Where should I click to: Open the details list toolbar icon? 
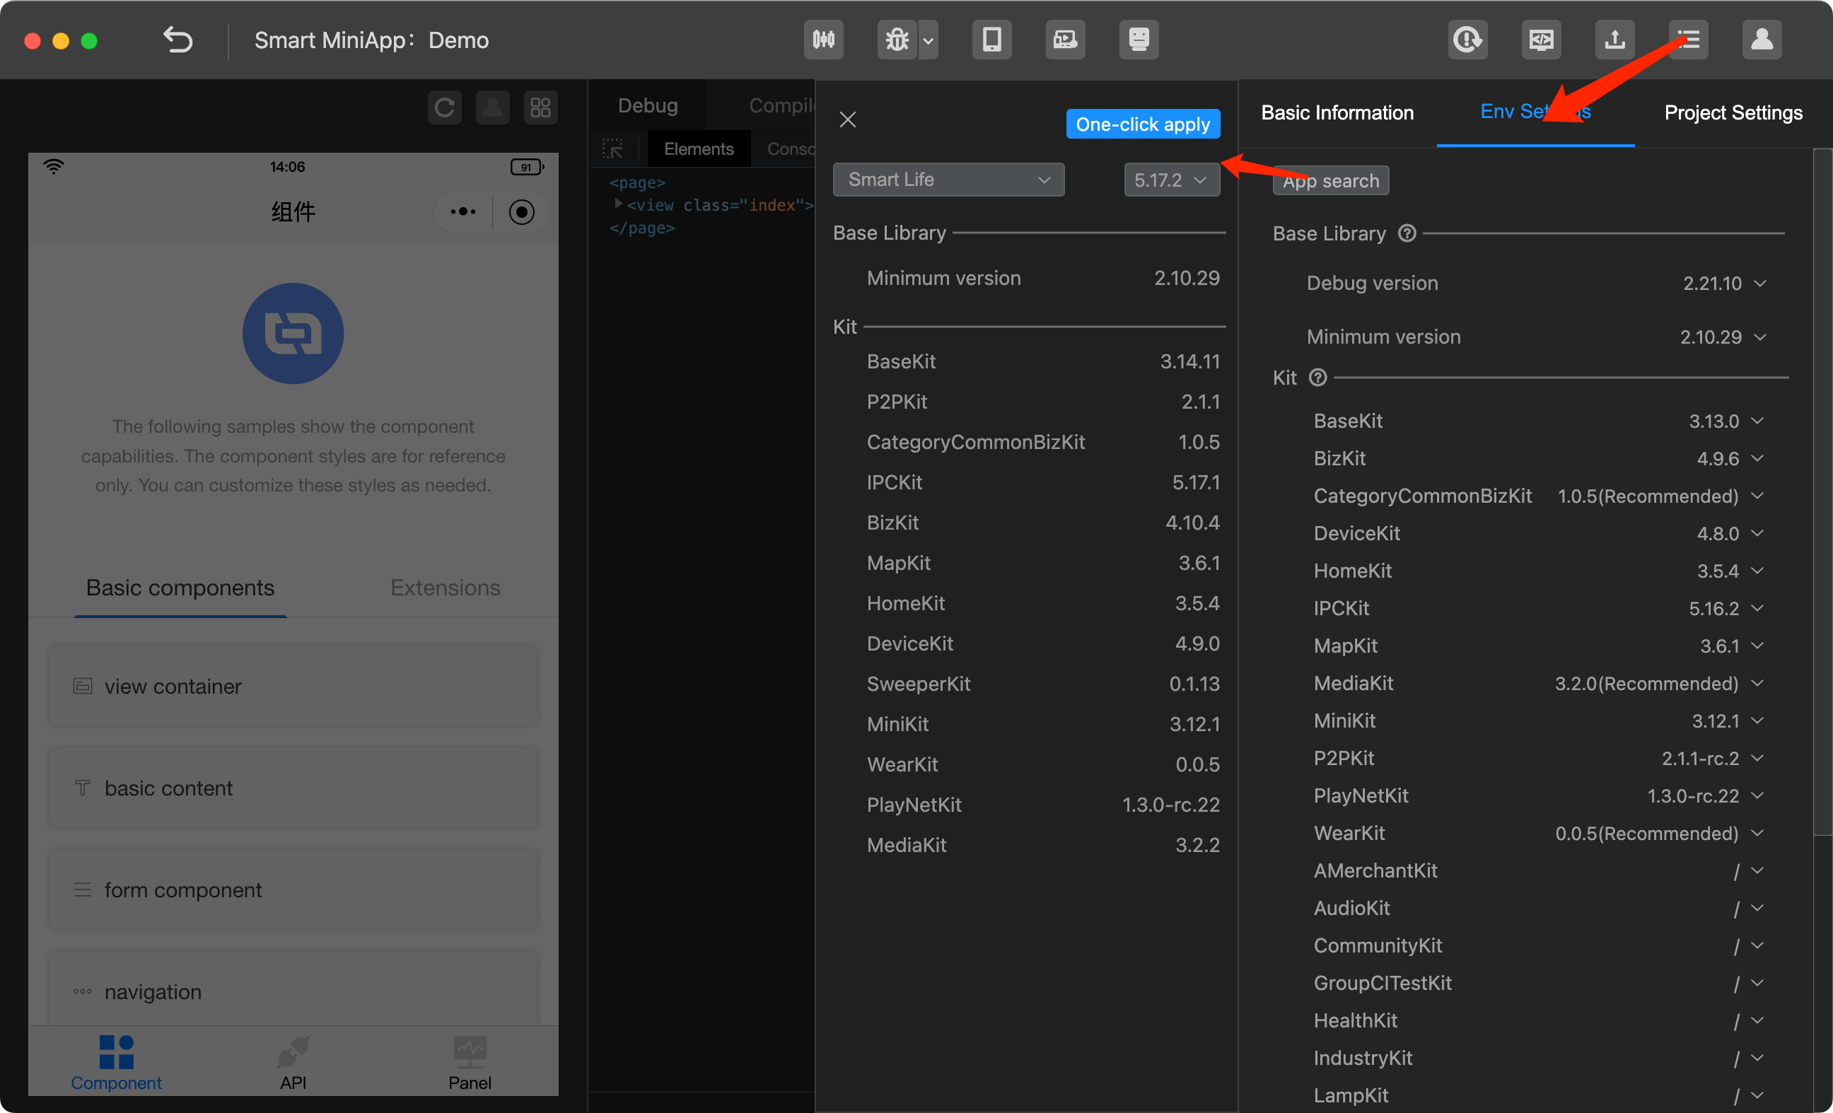click(x=1688, y=40)
